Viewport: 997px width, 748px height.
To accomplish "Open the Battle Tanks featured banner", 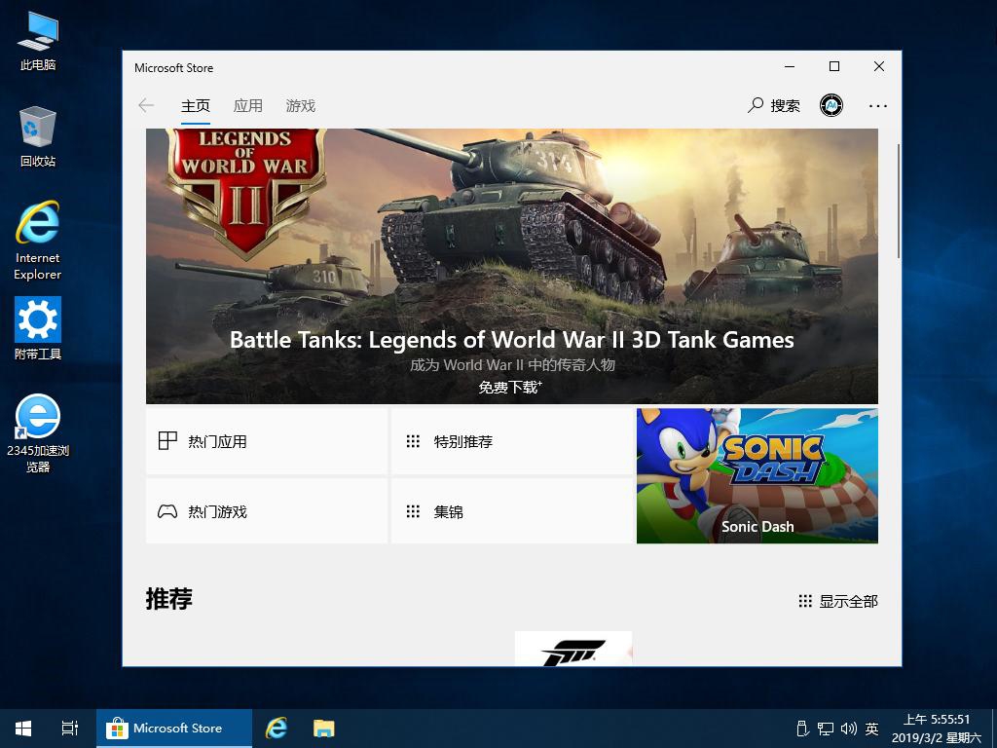I will [512, 266].
